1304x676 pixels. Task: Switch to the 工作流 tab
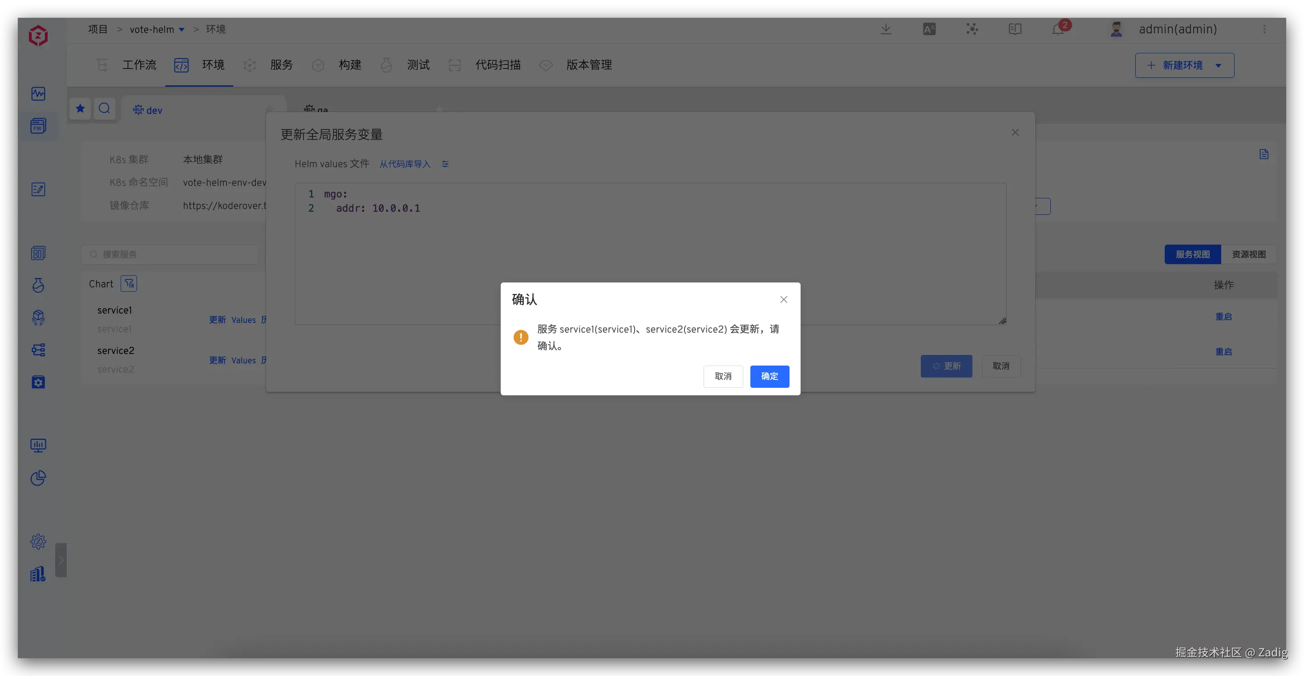click(139, 65)
